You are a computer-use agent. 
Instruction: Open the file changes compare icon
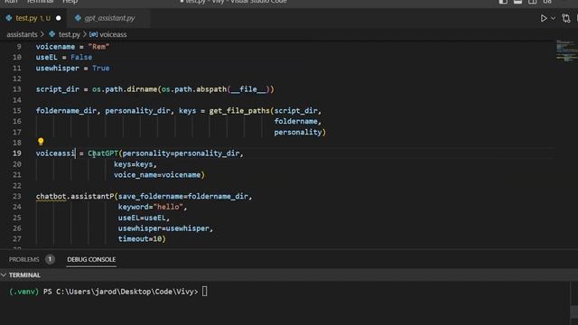click(x=566, y=18)
